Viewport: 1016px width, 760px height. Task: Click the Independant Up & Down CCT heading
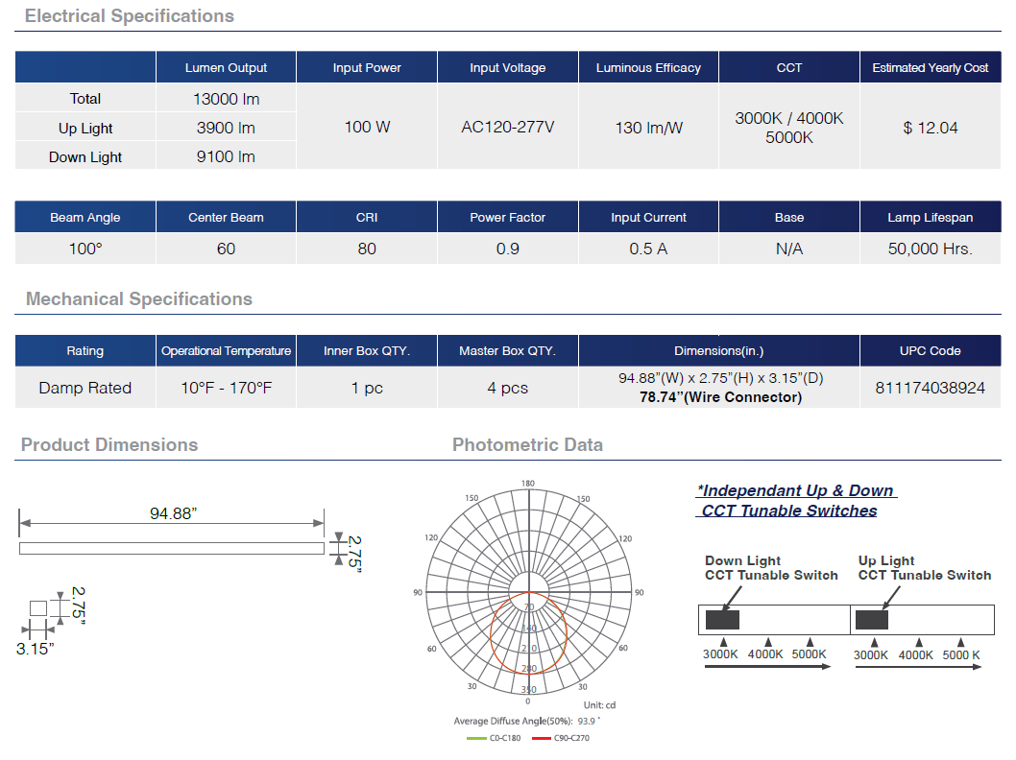click(x=794, y=501)
